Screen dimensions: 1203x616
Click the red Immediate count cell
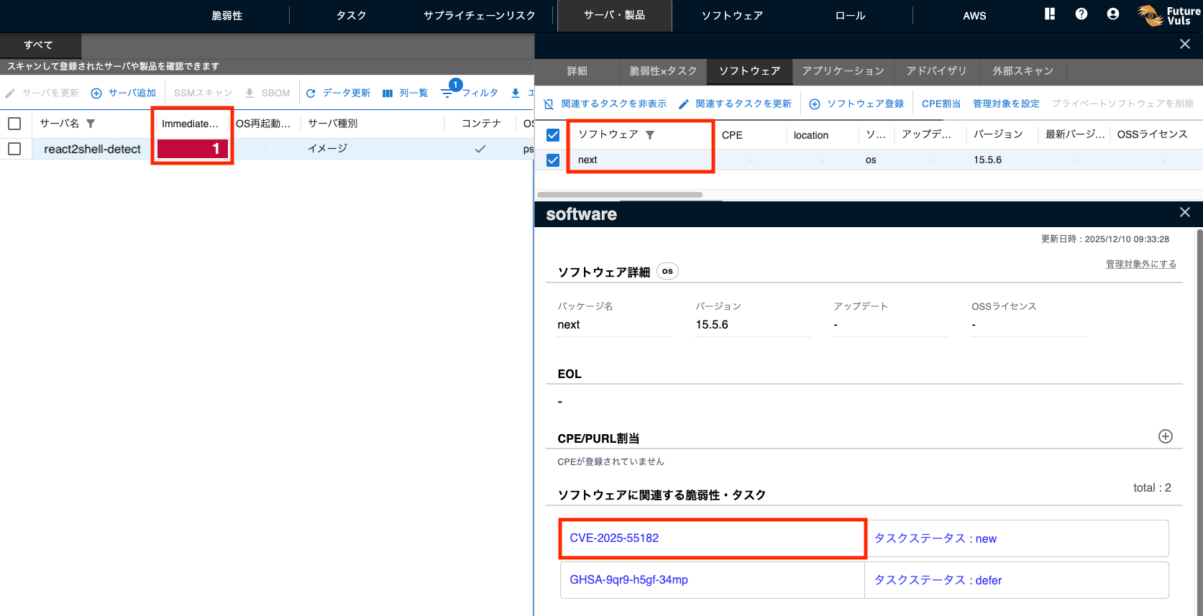[x=192, y=149]
